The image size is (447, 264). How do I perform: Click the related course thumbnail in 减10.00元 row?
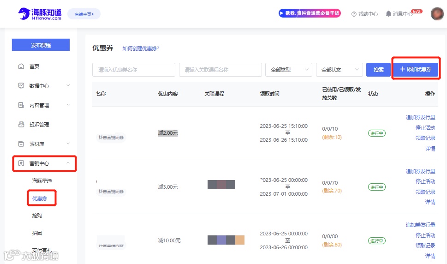[x=226, y=240]
